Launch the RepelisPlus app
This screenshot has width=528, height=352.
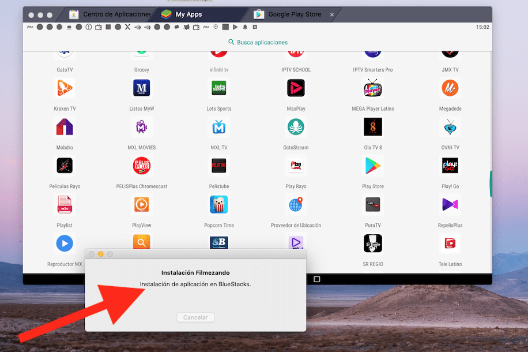(450, 205)
